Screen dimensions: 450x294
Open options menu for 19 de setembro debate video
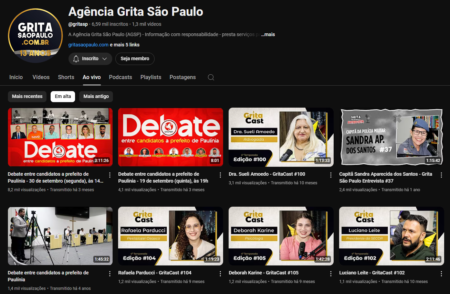(x=220, y=175)
